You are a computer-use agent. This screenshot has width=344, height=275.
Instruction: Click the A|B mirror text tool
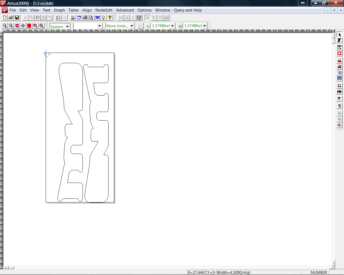(x=339, y=125)
